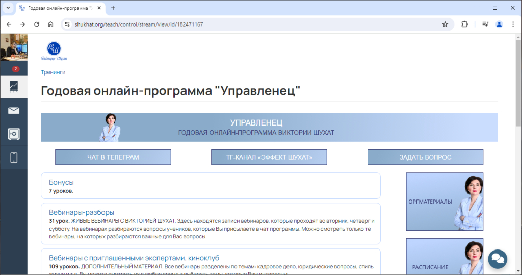The image size is (522, 275).
Task: Open the РАСПИСАНИЕ tile
Action: 445,257
